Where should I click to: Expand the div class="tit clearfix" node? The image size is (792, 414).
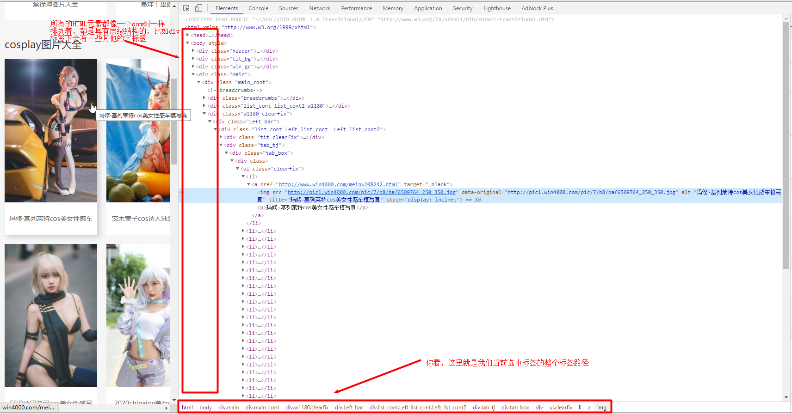click(221, 137)
